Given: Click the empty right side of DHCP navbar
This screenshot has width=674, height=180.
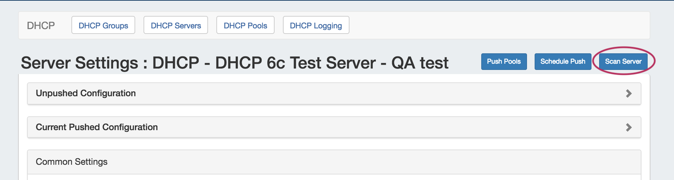Looking at the screenshot, I should click(499, 25).
